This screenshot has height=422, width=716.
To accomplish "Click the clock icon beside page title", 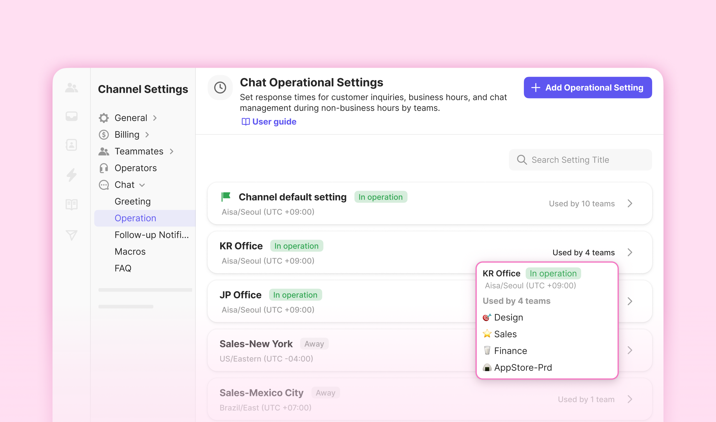I will [220, 88].
